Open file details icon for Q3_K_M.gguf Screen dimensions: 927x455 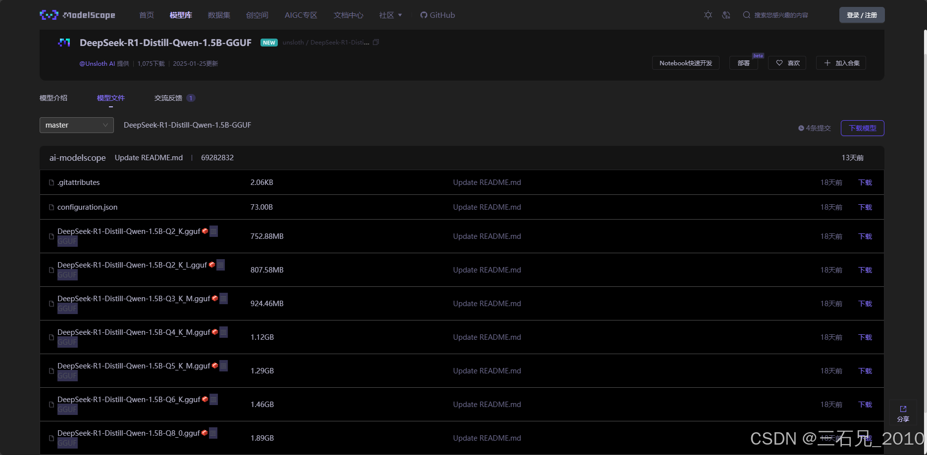click(224, 298)
